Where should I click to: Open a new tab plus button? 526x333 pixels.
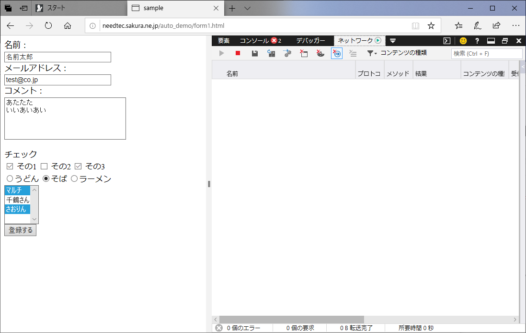[x=232, y=9]
